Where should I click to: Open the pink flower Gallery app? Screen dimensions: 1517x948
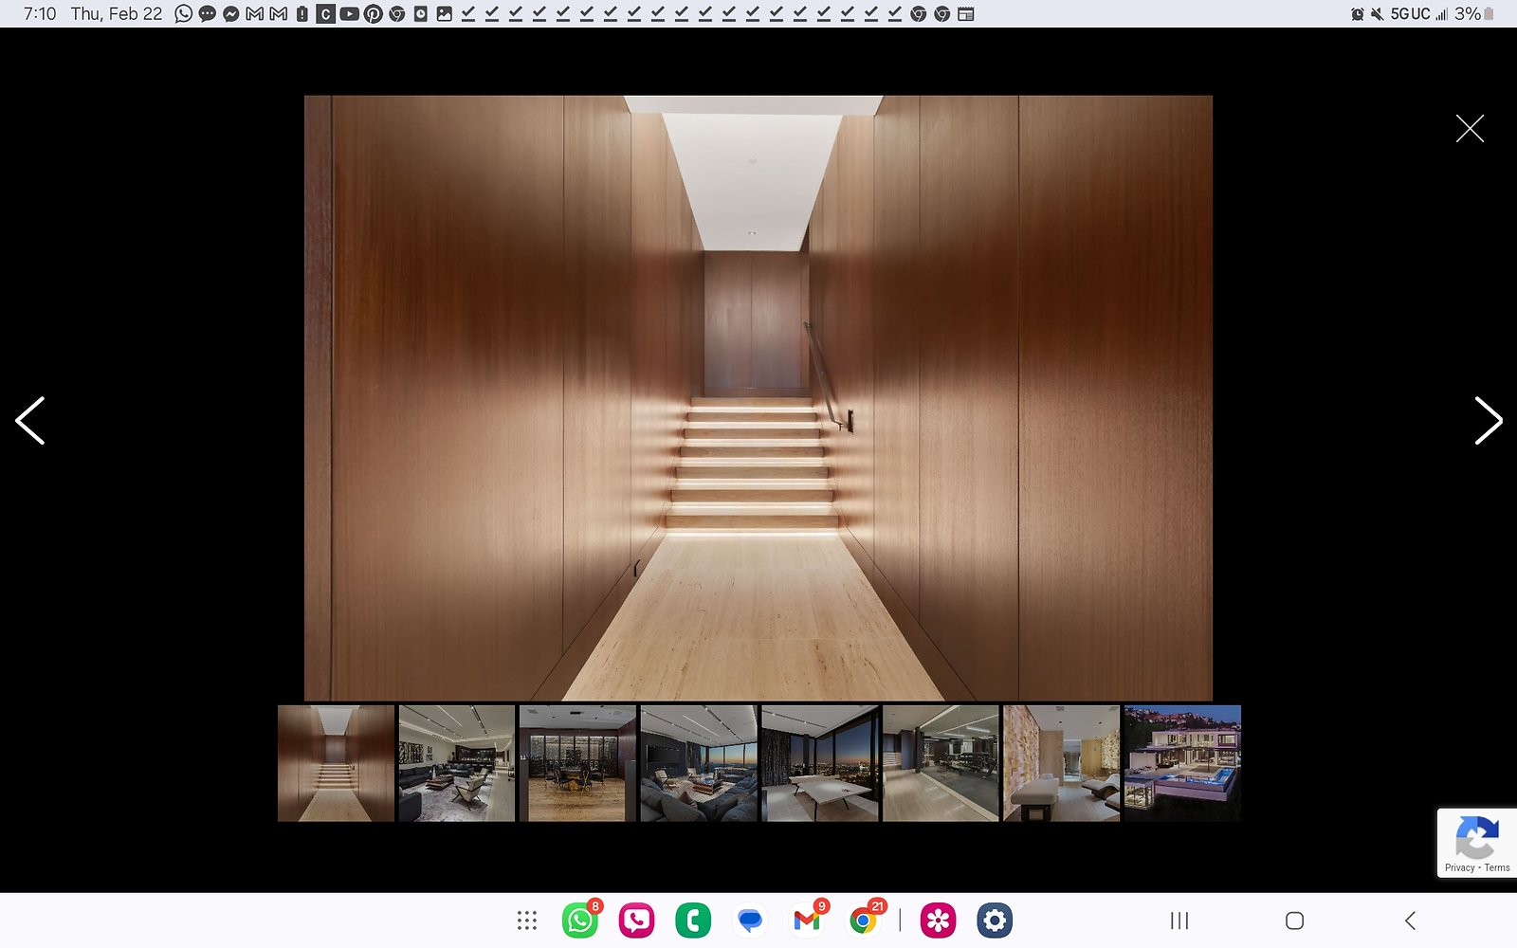click(x=938, y=921)
